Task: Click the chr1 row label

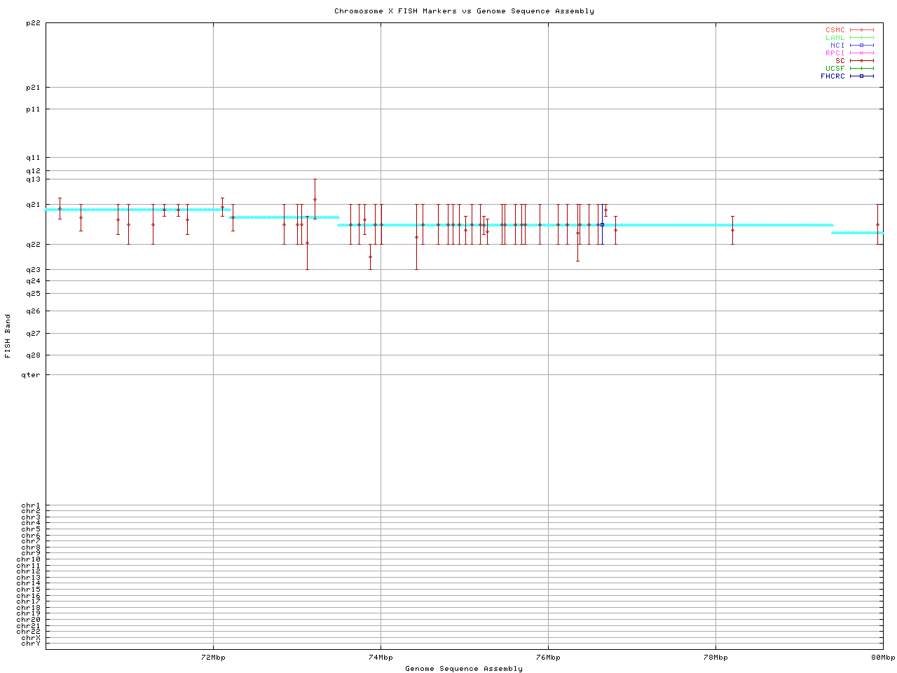Action: tap(31, 505)
